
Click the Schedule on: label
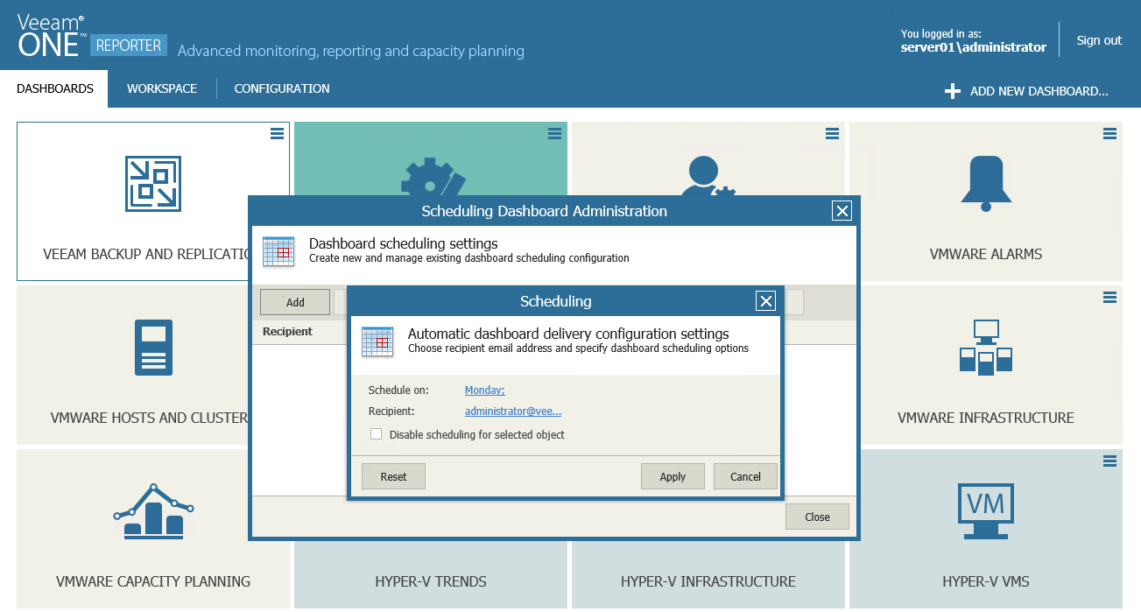tap(398, 390)
